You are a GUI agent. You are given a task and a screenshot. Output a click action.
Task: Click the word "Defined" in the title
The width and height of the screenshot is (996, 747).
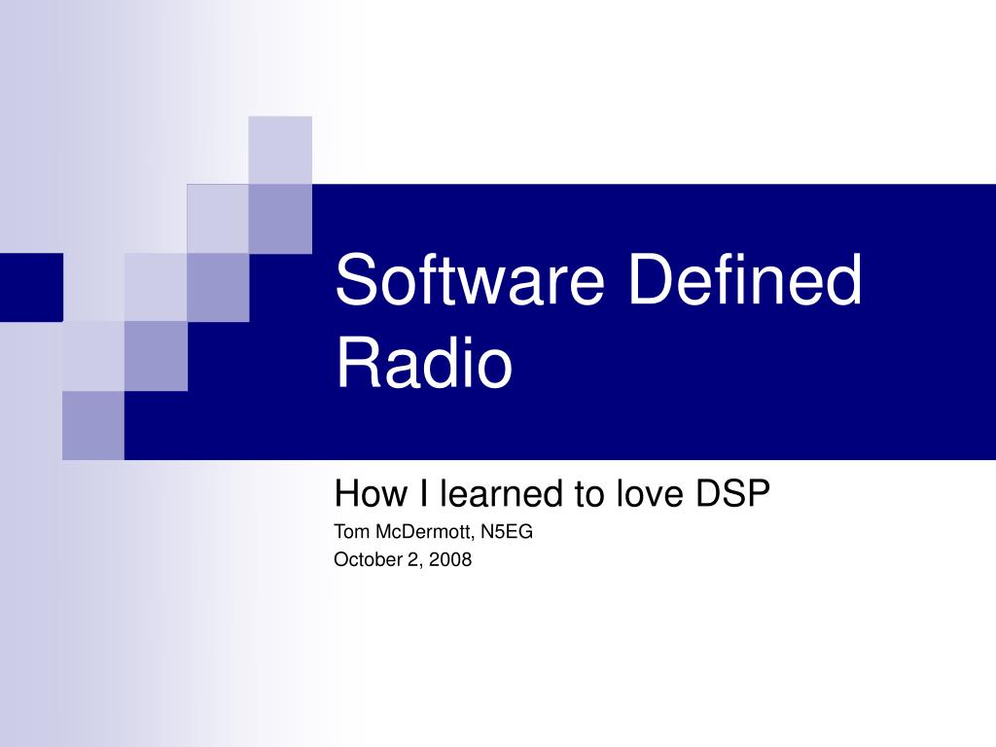[x=744, y=279]
